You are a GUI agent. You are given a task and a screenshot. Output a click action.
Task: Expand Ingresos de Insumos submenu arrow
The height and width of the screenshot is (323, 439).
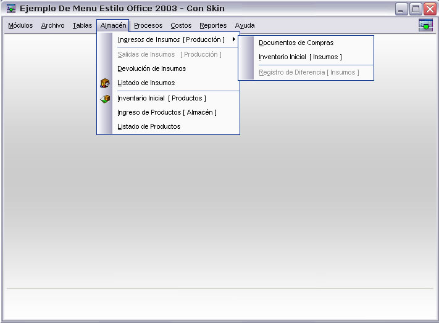pos(233,40)
